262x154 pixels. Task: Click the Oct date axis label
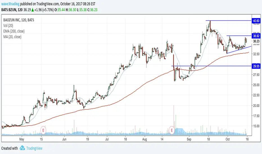(x=228, y=139)
